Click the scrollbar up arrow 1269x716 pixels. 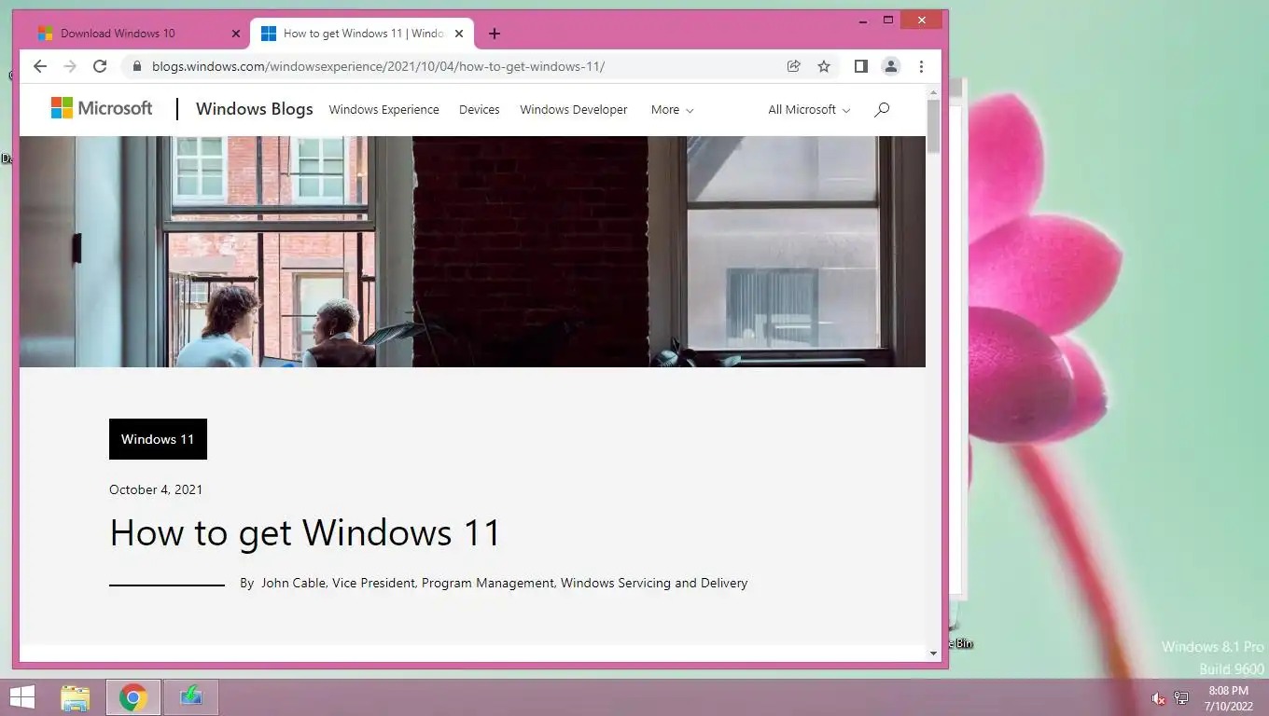point(933,92)
